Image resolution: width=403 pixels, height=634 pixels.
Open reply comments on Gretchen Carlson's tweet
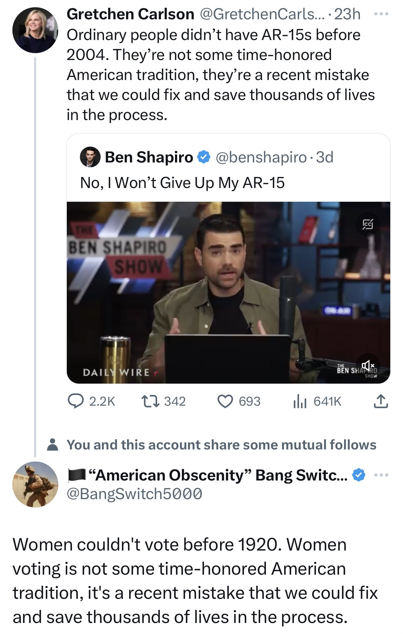coord(91,401)
